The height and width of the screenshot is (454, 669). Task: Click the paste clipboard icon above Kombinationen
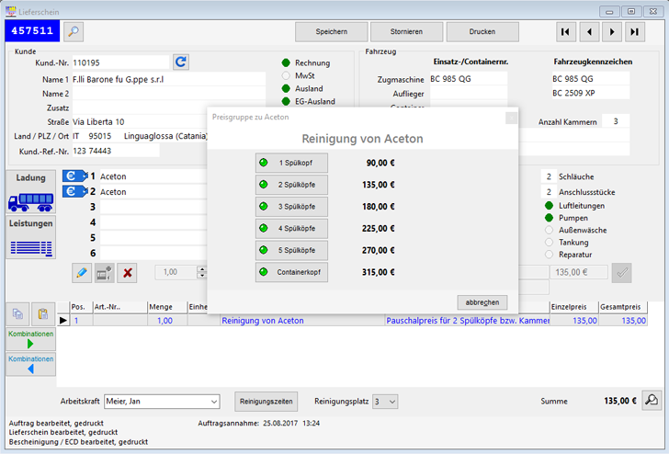click(42, 313)
